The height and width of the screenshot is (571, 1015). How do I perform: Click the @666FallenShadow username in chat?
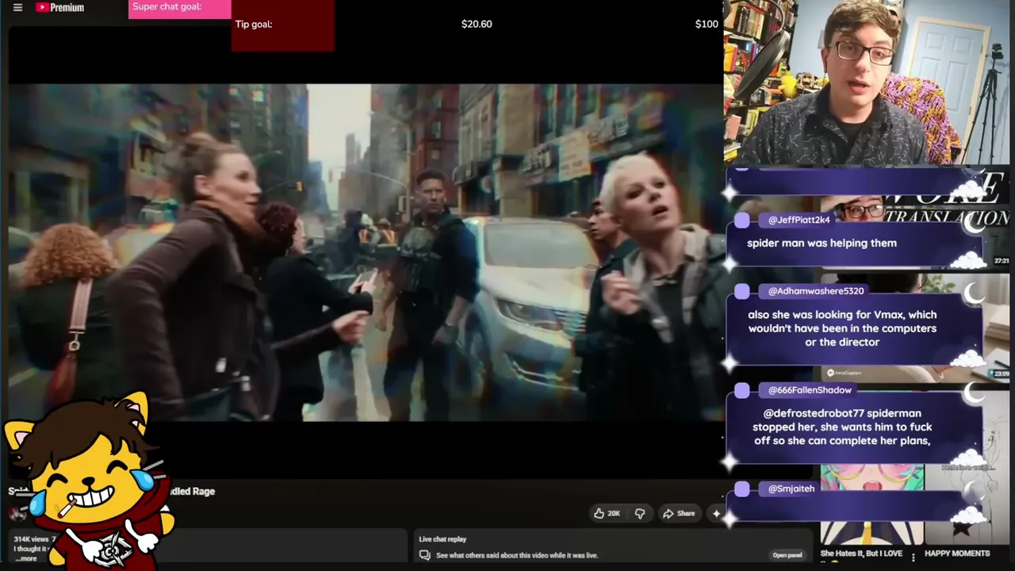[x=810, y=390]
